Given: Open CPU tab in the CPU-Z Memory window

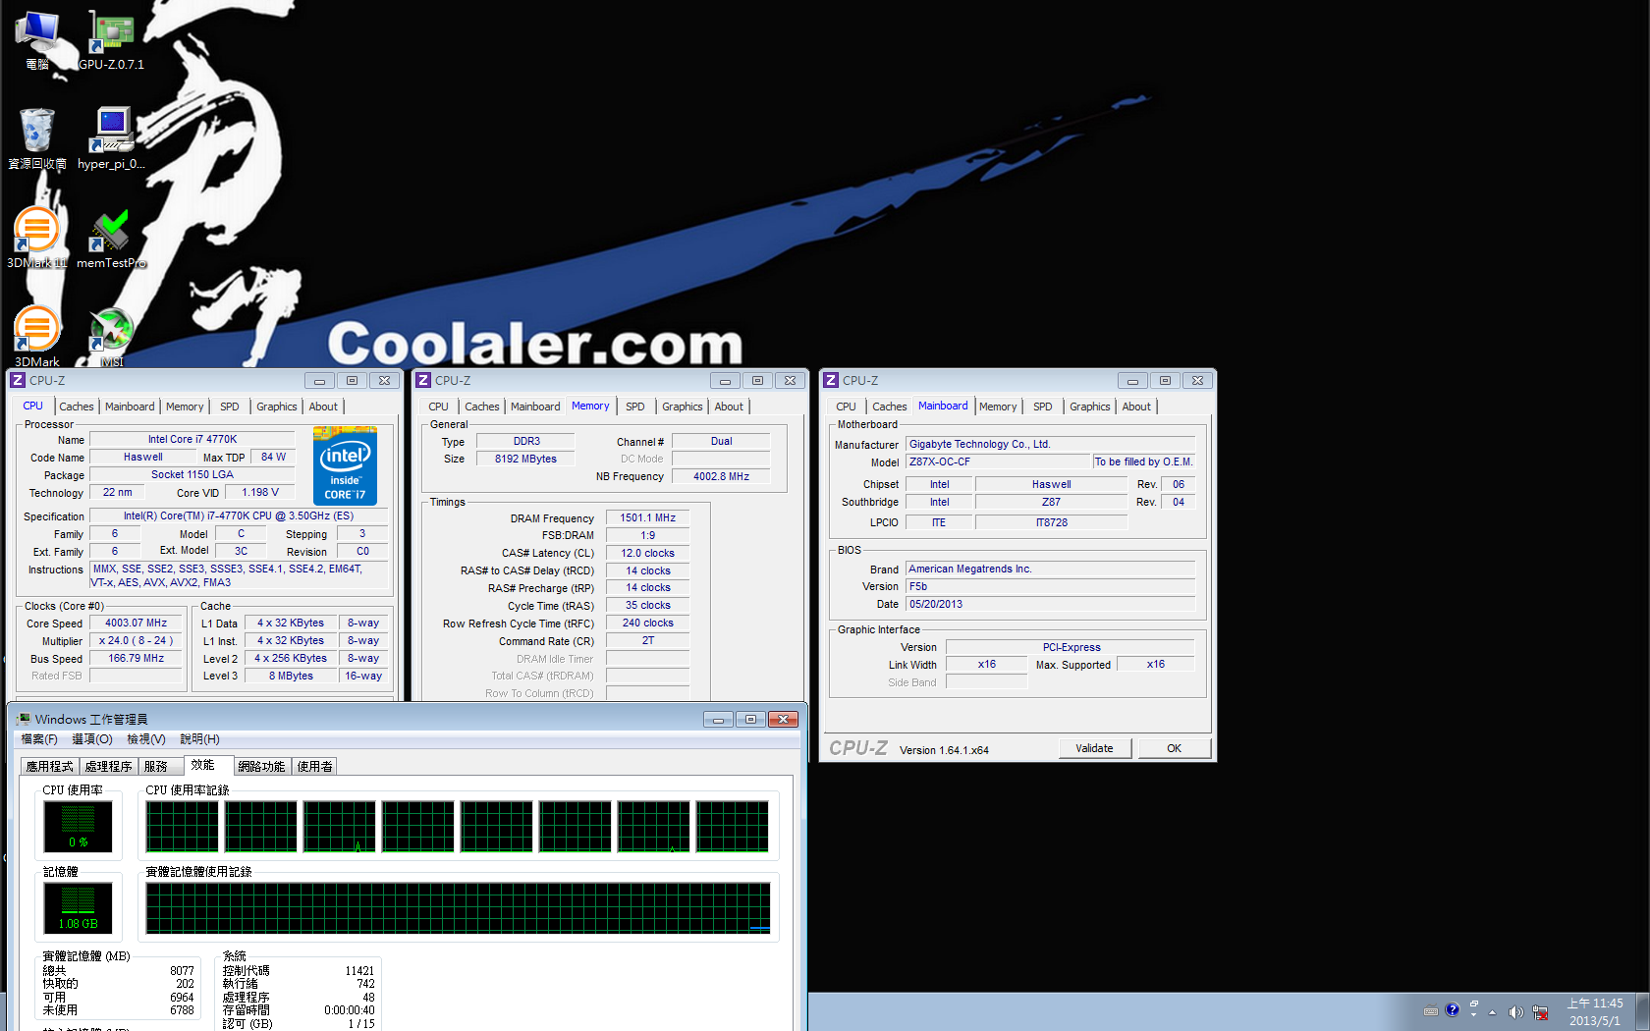Looking at the screenshot, I should [438, 407].
